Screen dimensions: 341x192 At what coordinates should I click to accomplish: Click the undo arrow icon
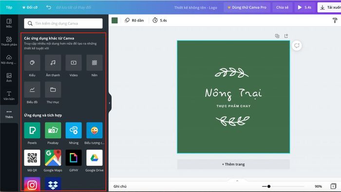(49, 7)
